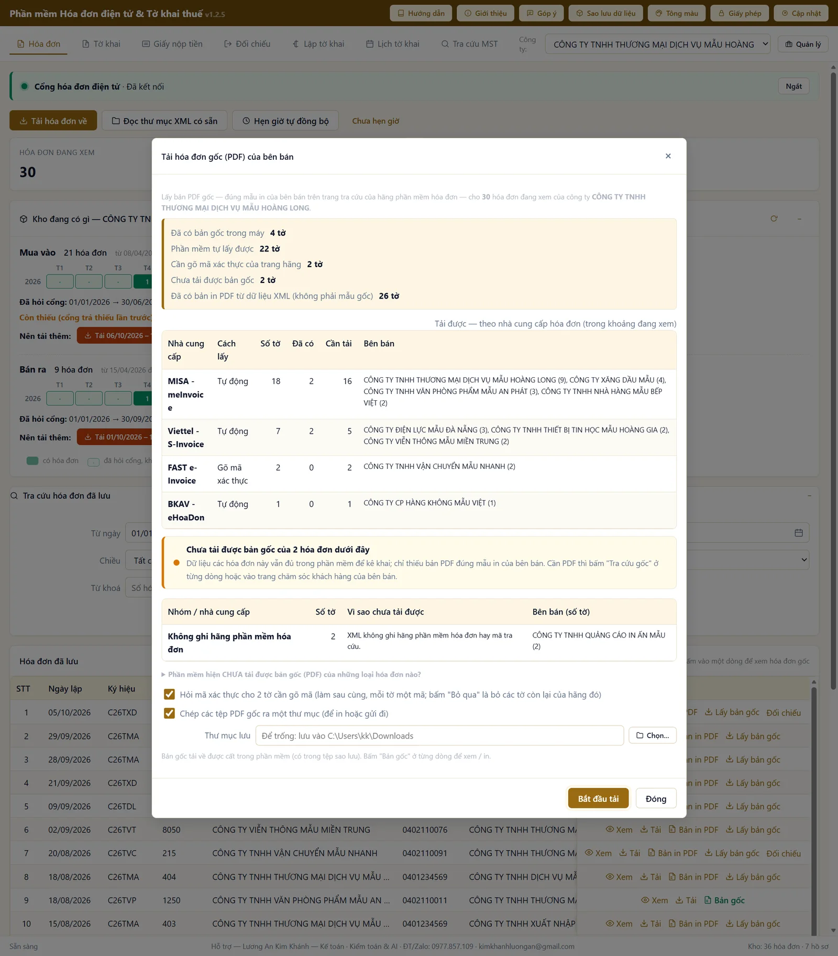838x956 pixels.
Task: Switch to Lập tờ khai tab
Action: pos(318,44)
